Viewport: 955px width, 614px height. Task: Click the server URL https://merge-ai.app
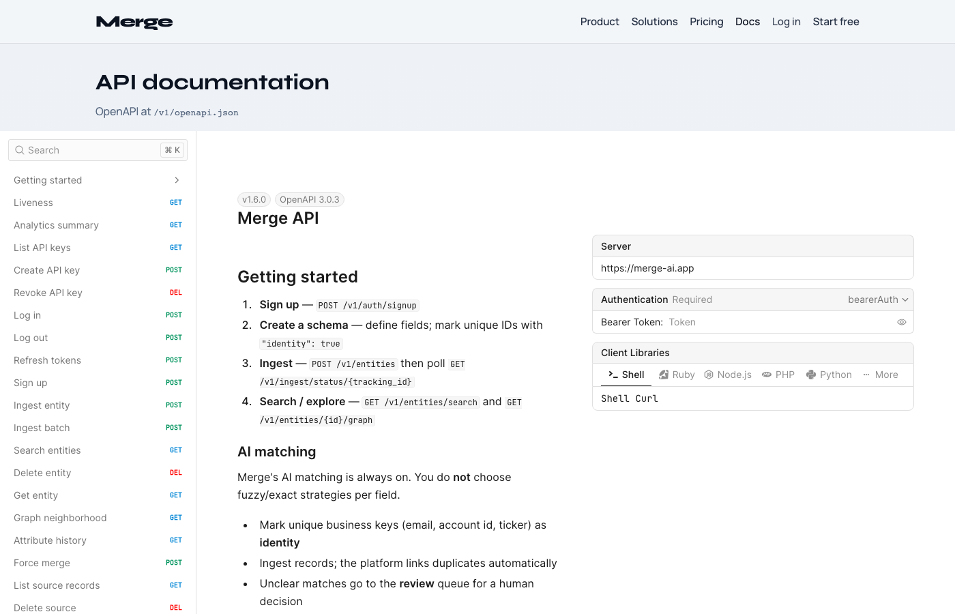[647, 268]
